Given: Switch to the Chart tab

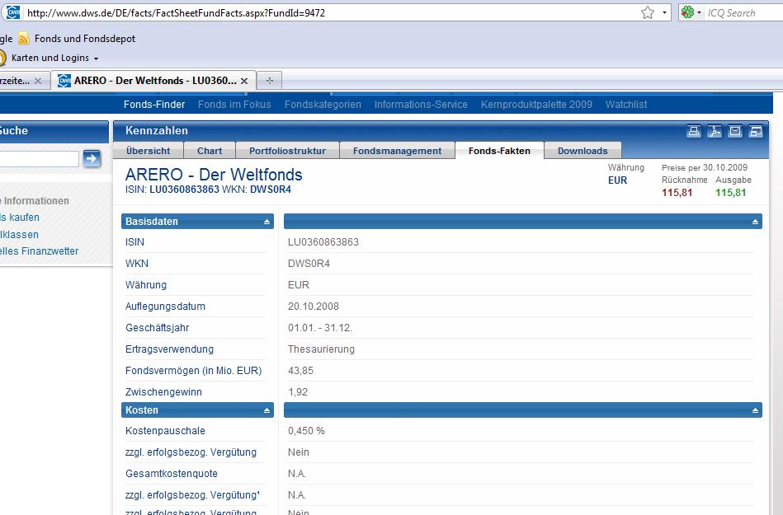Looking at the screenshot, I should point(210,151).
